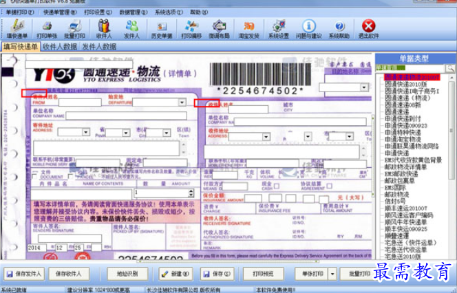Open sender 市 city dropdown

coord(167,133)
